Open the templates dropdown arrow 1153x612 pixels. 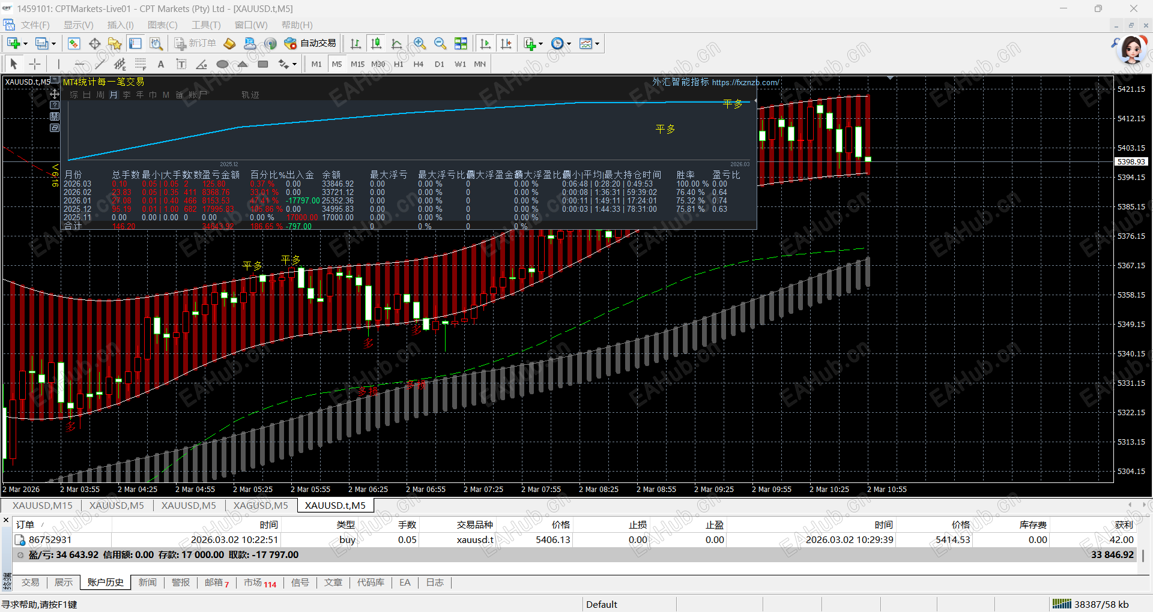click(x=597, y=44)
